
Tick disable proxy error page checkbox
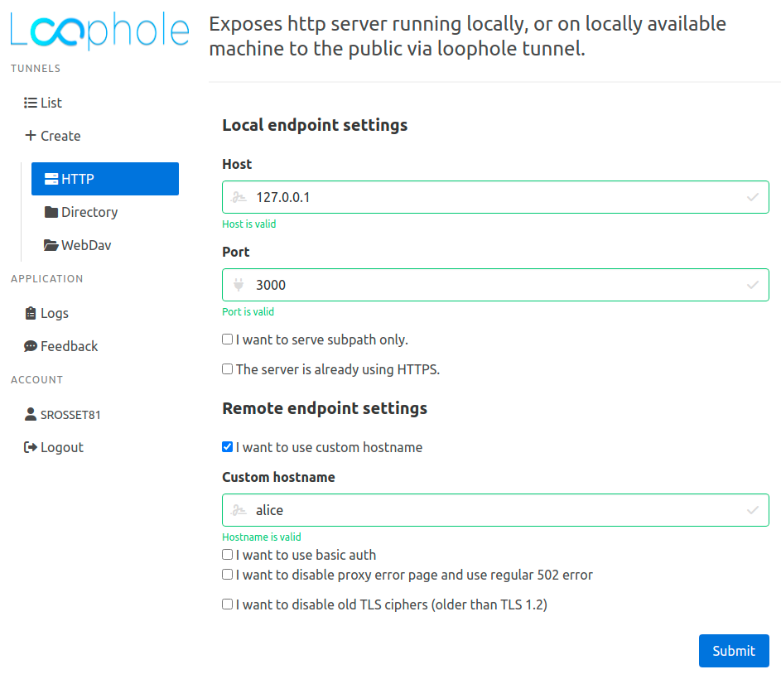click(228, 575)
